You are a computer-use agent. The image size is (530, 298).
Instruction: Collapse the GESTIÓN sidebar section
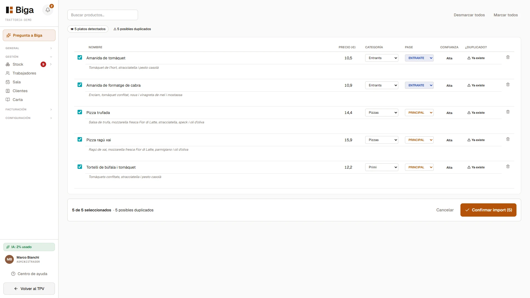[x=29, y=57]
